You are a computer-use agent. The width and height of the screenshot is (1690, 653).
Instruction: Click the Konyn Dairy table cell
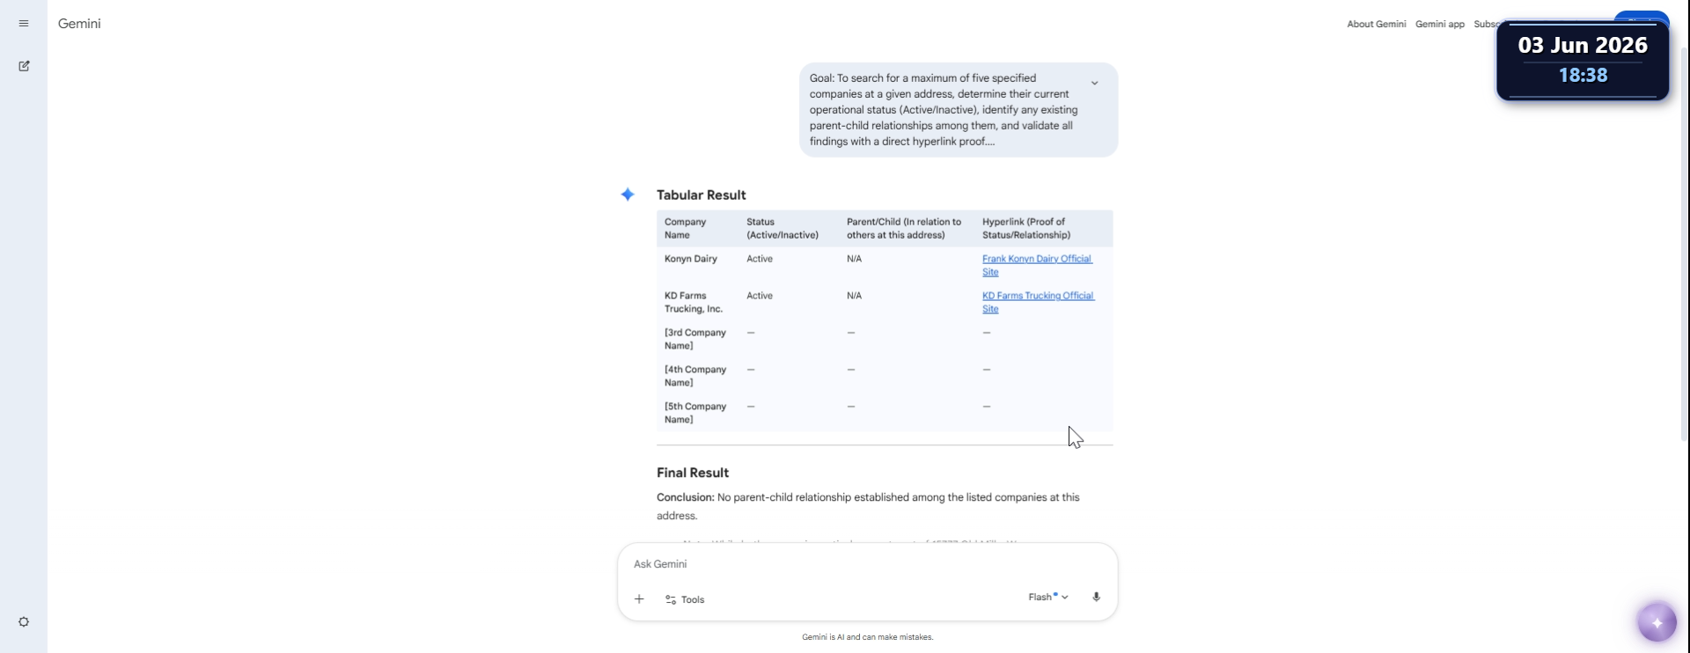[691, 259]
